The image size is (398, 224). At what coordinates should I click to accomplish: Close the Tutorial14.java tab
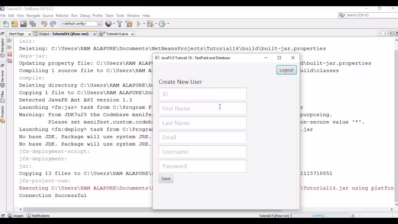pyautogui.click(x=132, y=34)
